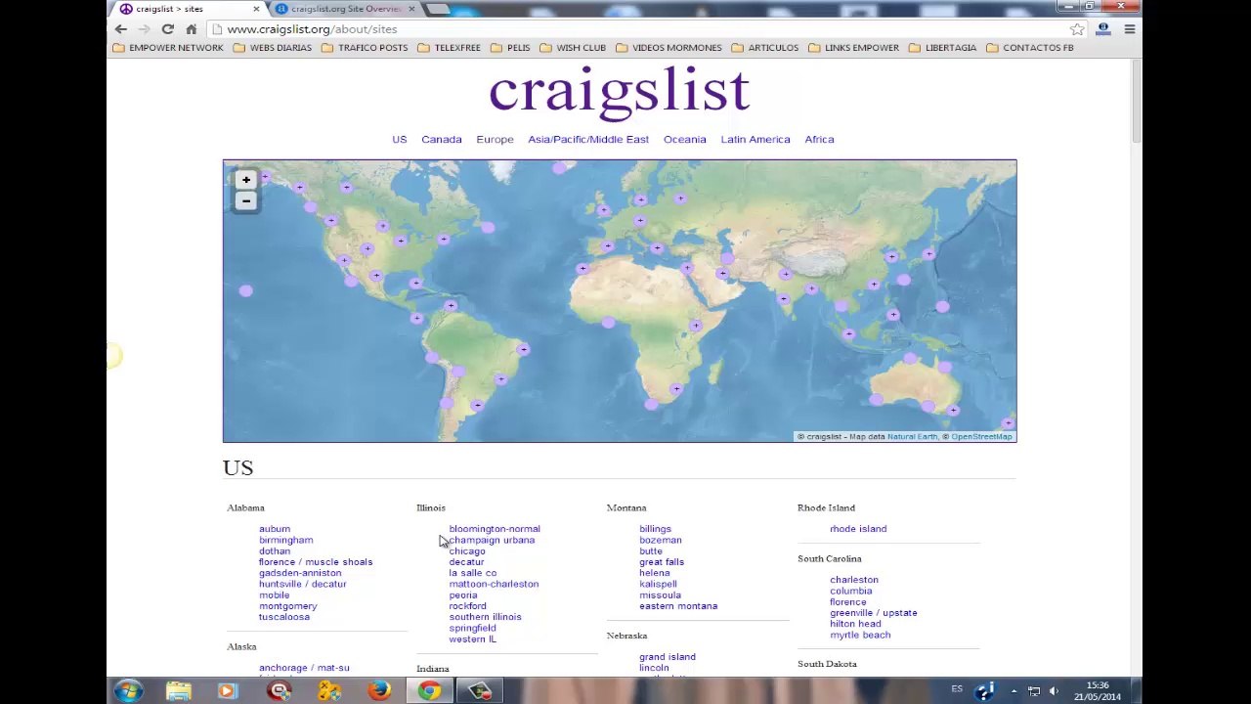
Task: Open the WISH CLUB bookmark folder
Action: [573, 47]
